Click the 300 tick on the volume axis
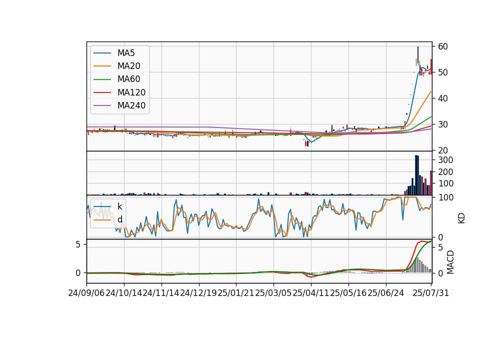480x345 pixels. (445, 160)
